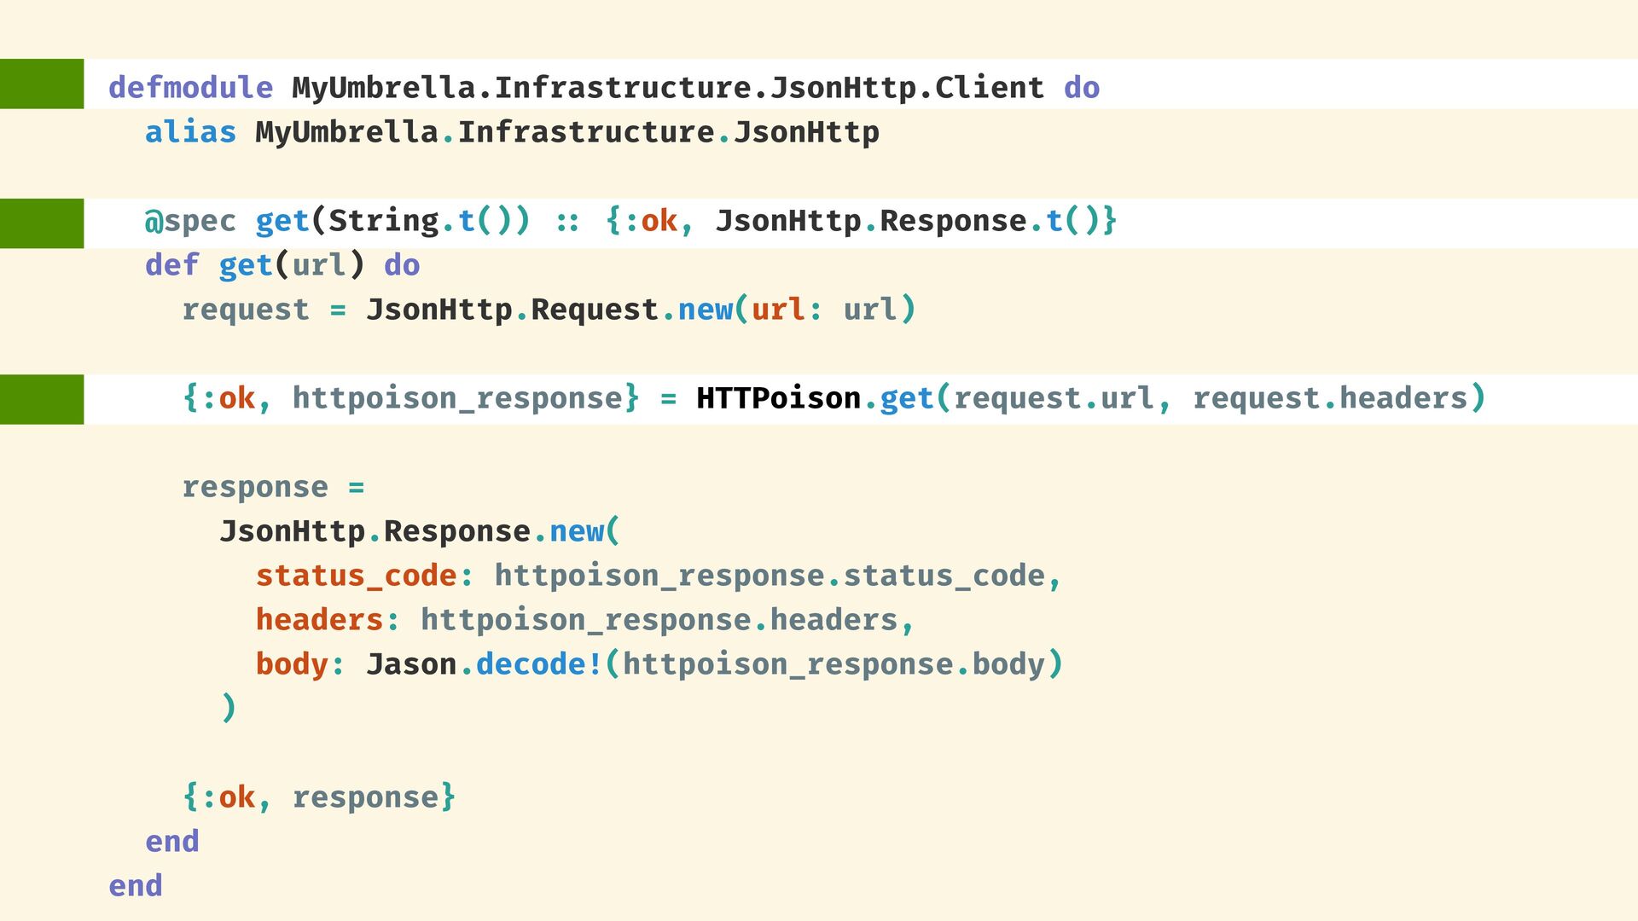Click the 'alias' keyword
1638x921 pixels.
point(190,132)
